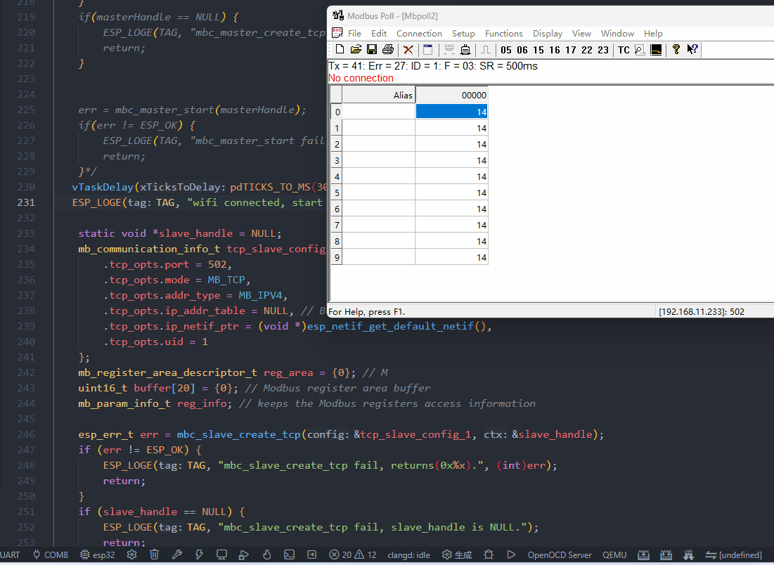Screen dimensions: 774x565
Task: Open a file via the folder icon
Action: [x=356, y=49]
